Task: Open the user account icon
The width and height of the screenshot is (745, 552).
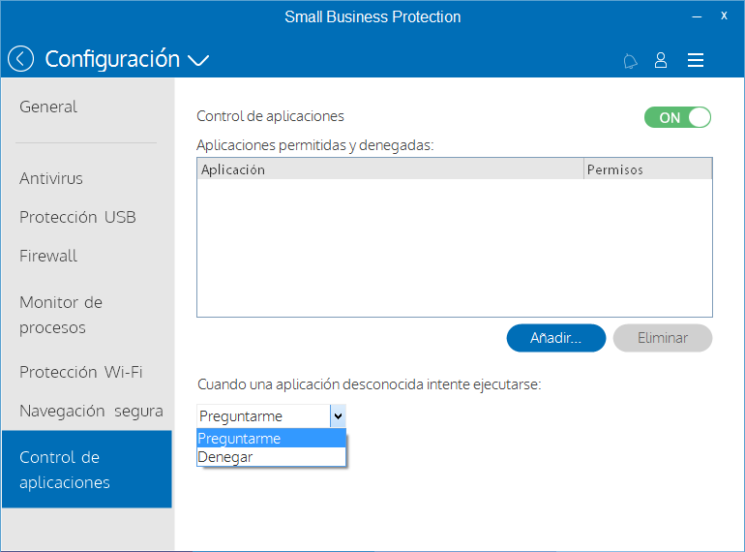Action: (661, 60)
